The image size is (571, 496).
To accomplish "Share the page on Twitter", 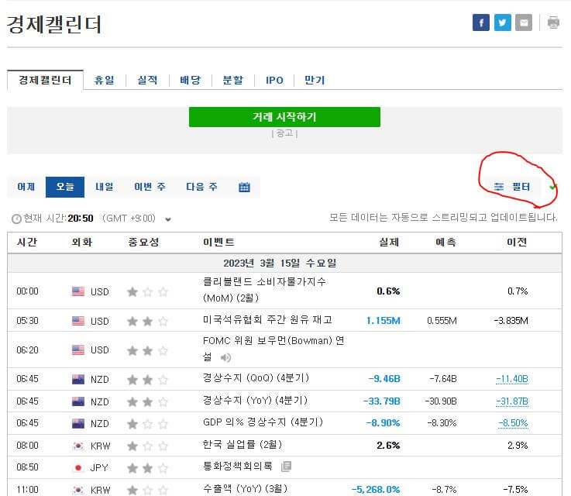I will [503, 22].
